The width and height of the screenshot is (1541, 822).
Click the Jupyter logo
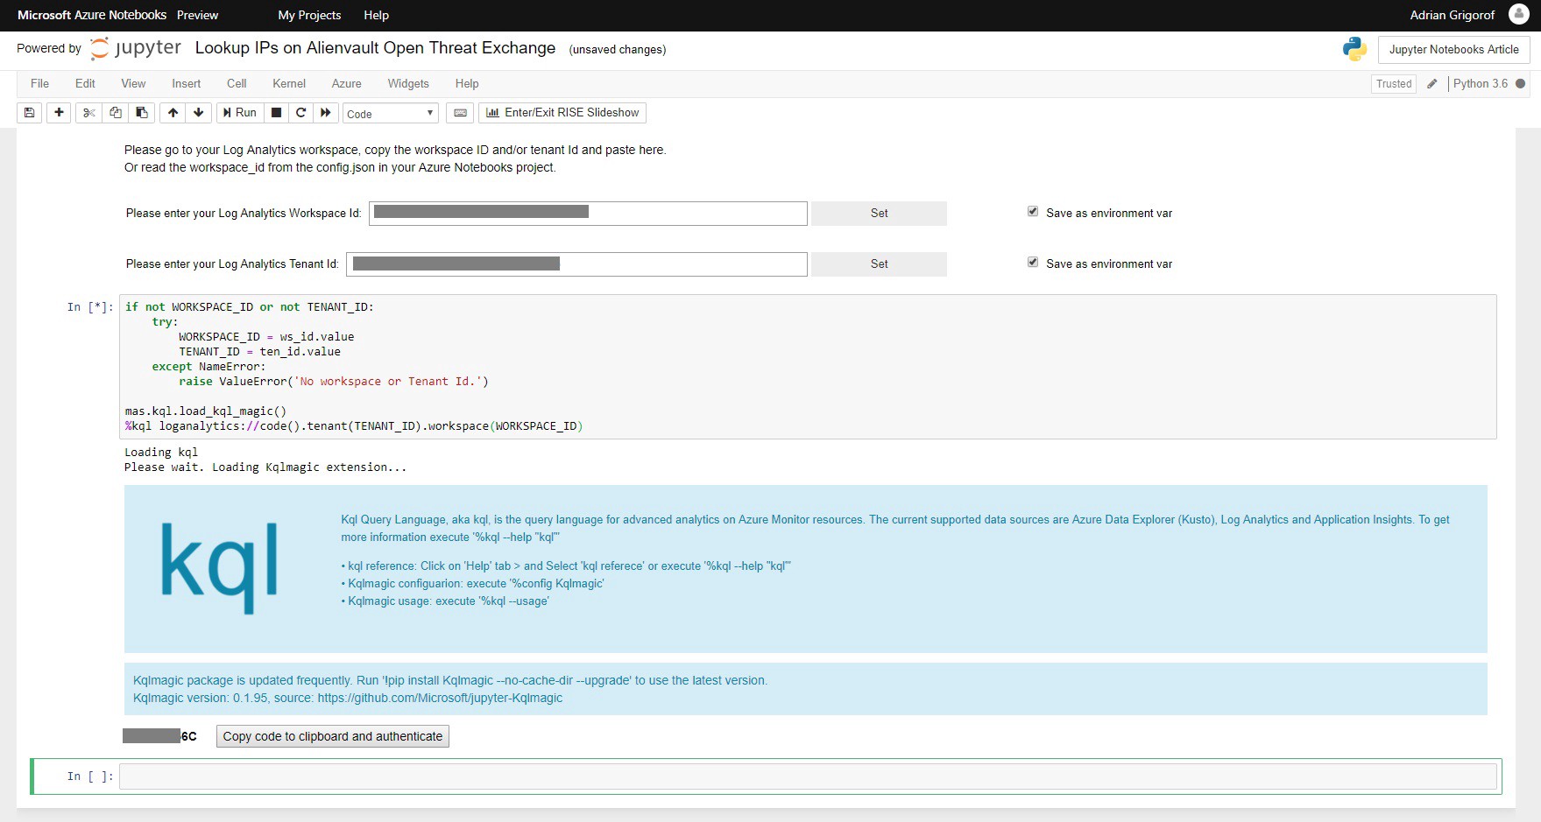(136, 48)
